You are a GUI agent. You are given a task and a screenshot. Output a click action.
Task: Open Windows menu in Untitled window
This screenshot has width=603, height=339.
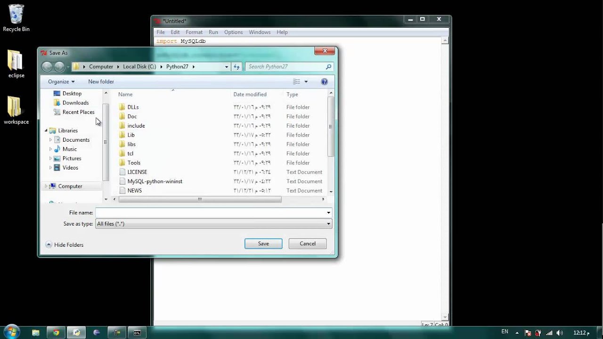(x=260, y=32)
